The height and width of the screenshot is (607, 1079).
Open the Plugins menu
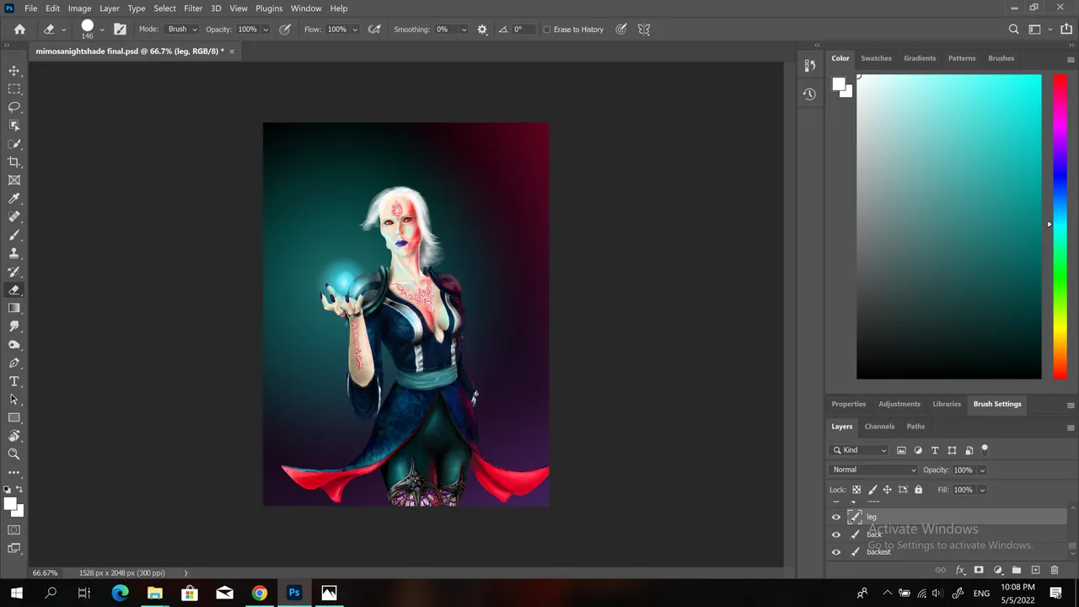(269, 8)
